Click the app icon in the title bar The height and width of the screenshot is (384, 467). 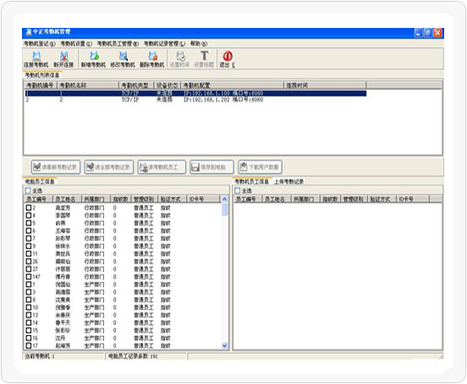29,32
